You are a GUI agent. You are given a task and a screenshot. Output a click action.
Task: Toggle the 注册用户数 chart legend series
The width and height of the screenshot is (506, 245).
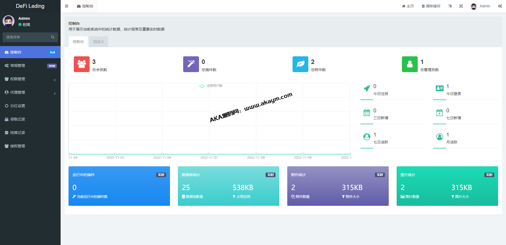tap(211, 86)
